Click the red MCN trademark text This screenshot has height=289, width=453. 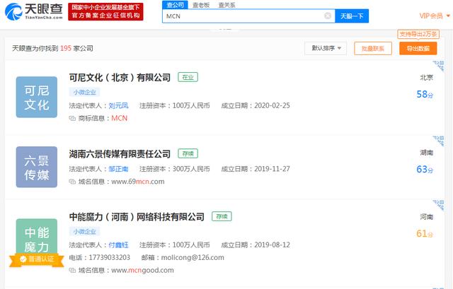coord(120,118)
